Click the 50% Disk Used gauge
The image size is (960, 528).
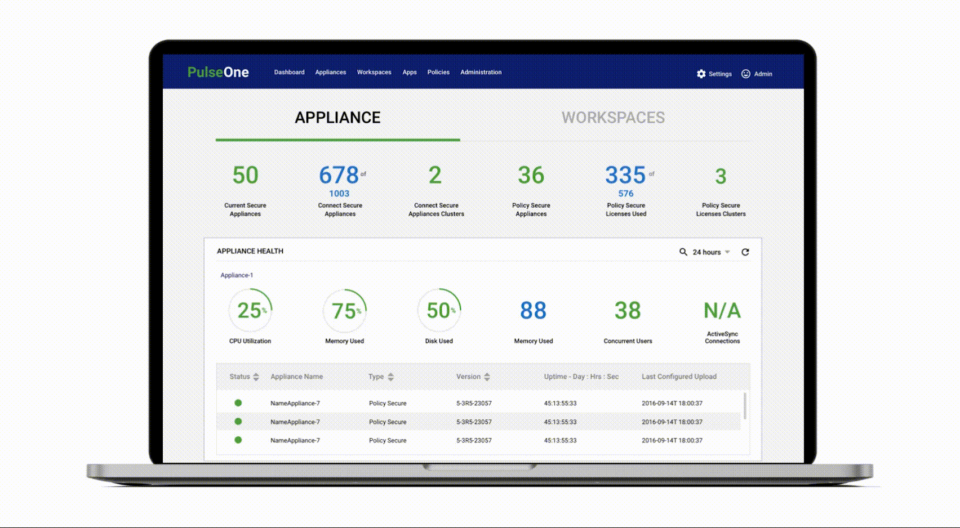pyautogui.click(x=439, y=310)
